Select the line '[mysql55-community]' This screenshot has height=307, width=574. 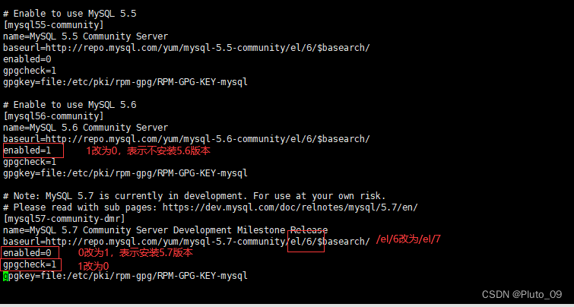pyautogui.click(x=53, y=25)
